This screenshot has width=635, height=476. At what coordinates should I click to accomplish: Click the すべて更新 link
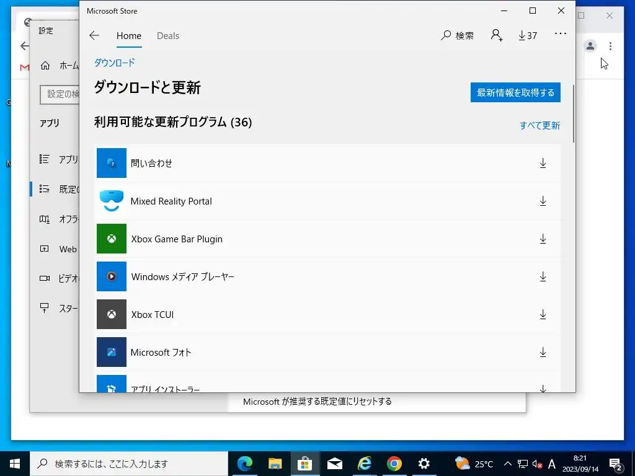coord(540,125)
